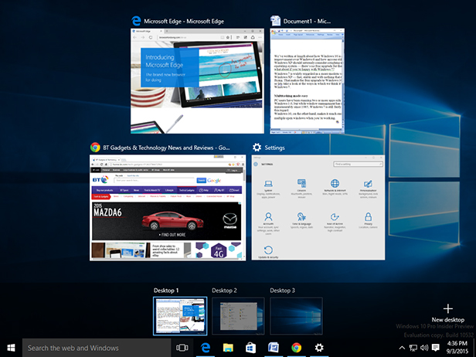
Task: Add a New desktop
Action: [x=447, y=314]
